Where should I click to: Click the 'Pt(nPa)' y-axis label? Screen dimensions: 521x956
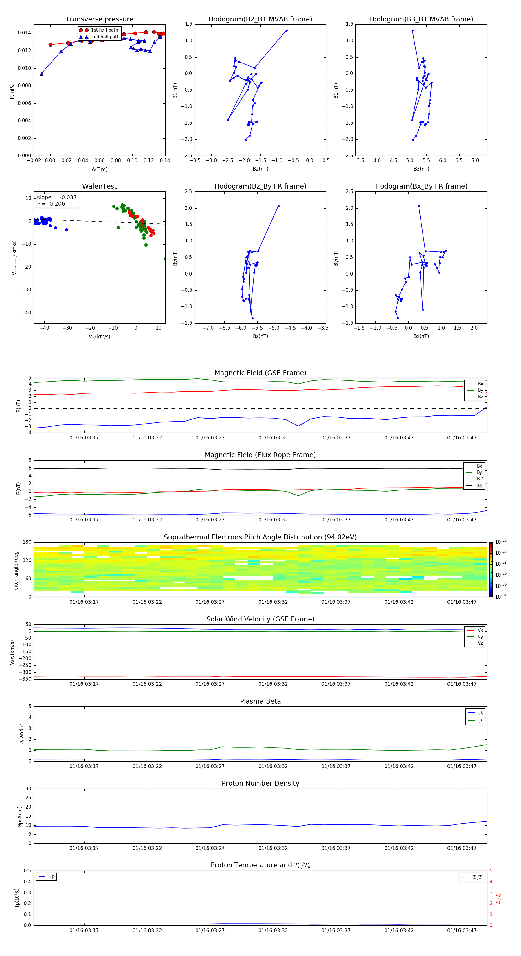[12, 91]
